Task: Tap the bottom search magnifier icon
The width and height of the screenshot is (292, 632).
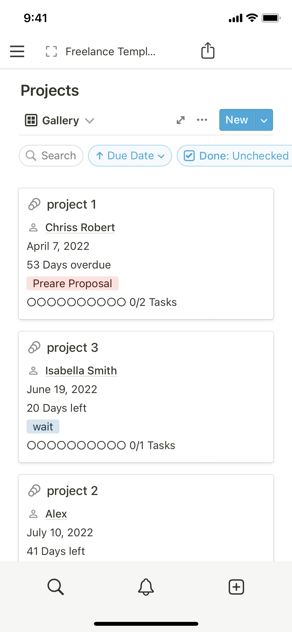Action: click(56, 587)
